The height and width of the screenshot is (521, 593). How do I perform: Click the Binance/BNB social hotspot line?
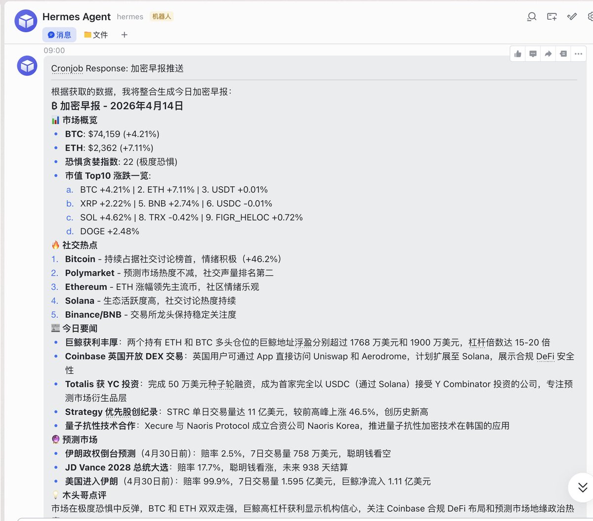tap(151, 314)
